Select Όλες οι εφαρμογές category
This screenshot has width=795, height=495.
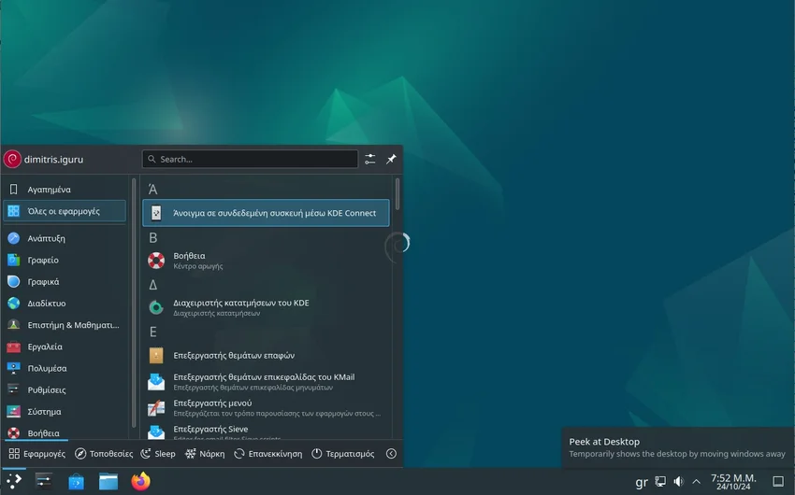point(65,211)
